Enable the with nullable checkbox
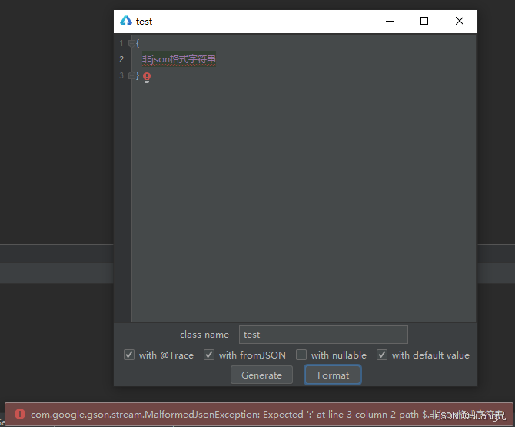Image resolution: width=515 pixels, height=427 pixels. click(x=301, y=355)
